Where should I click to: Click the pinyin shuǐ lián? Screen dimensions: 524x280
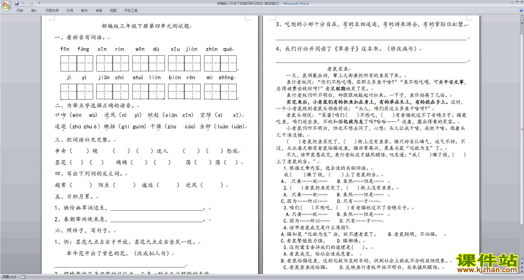tap(147, 78)
